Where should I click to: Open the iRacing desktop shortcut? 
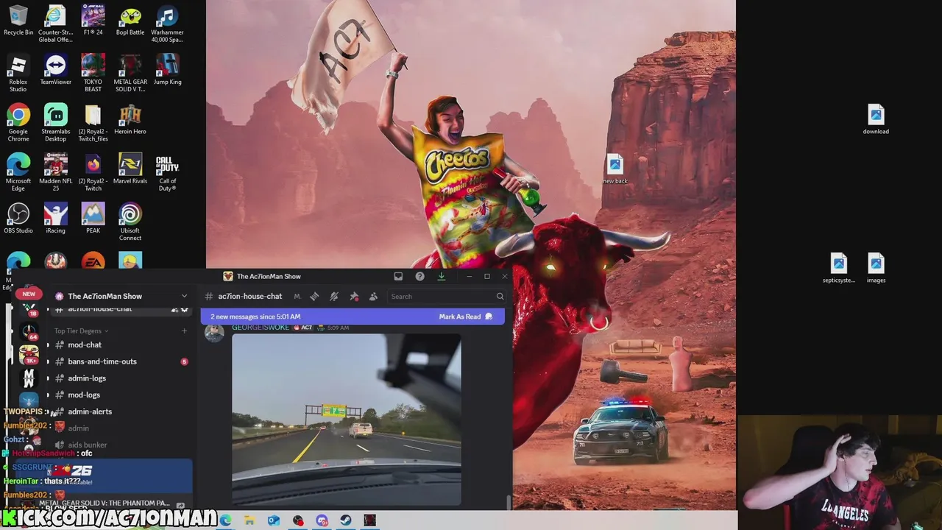point(56,219)
